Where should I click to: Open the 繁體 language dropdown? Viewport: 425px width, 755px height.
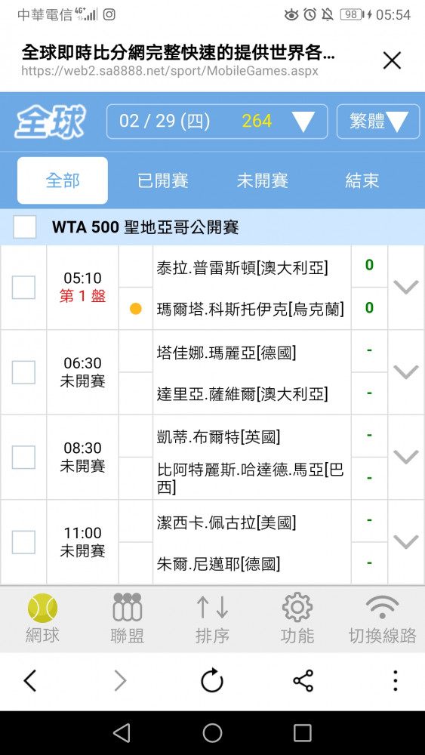(378, 122)
